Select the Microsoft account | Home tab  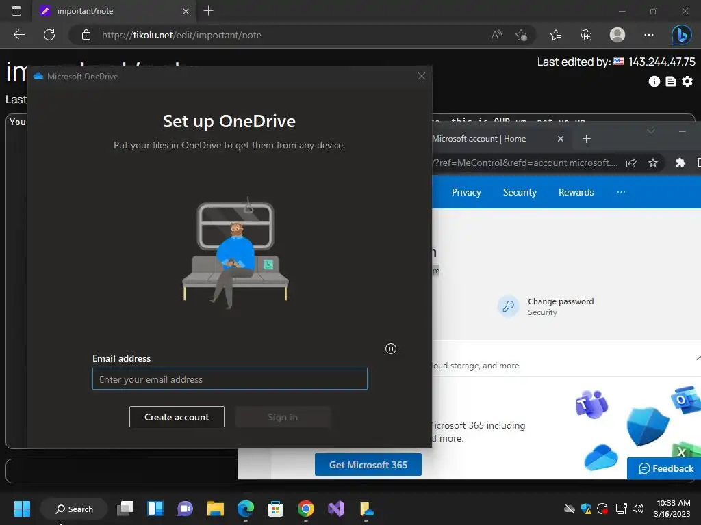(x=479, y=139)
